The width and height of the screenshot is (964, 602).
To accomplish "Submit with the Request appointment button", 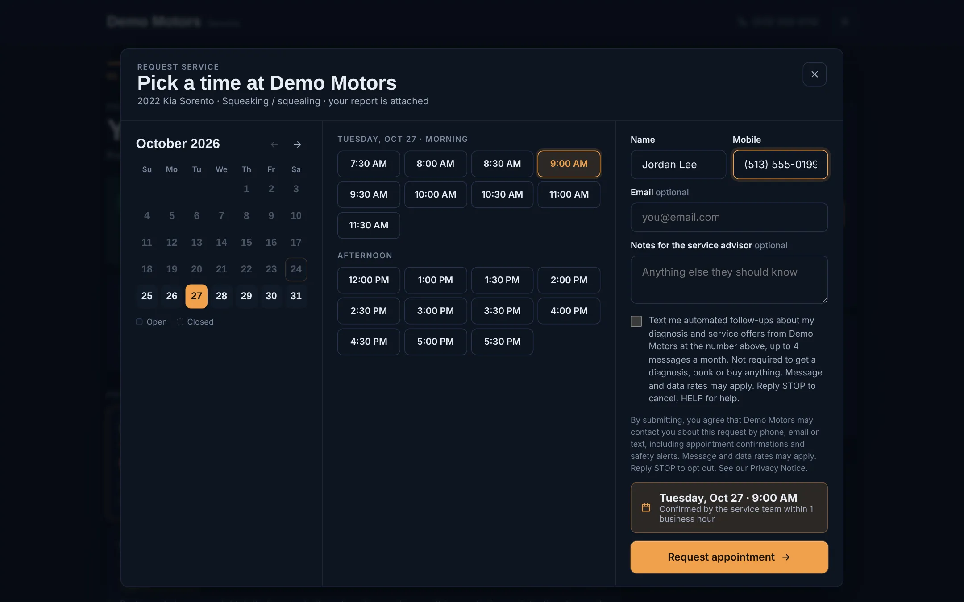I will 729,557.
